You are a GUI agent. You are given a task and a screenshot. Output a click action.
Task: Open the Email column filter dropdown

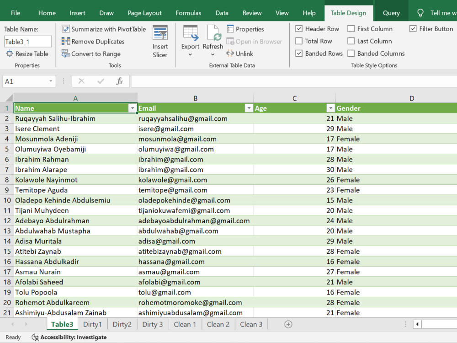[249, 108]
